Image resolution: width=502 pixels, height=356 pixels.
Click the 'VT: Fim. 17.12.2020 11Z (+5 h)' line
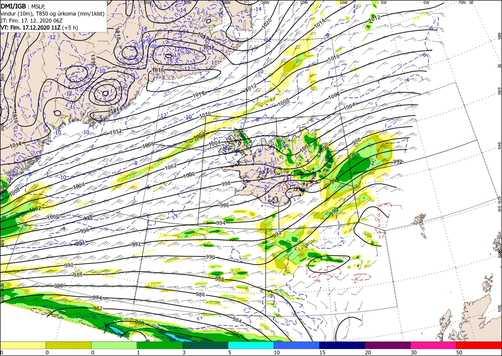click(x=39, y=28)
